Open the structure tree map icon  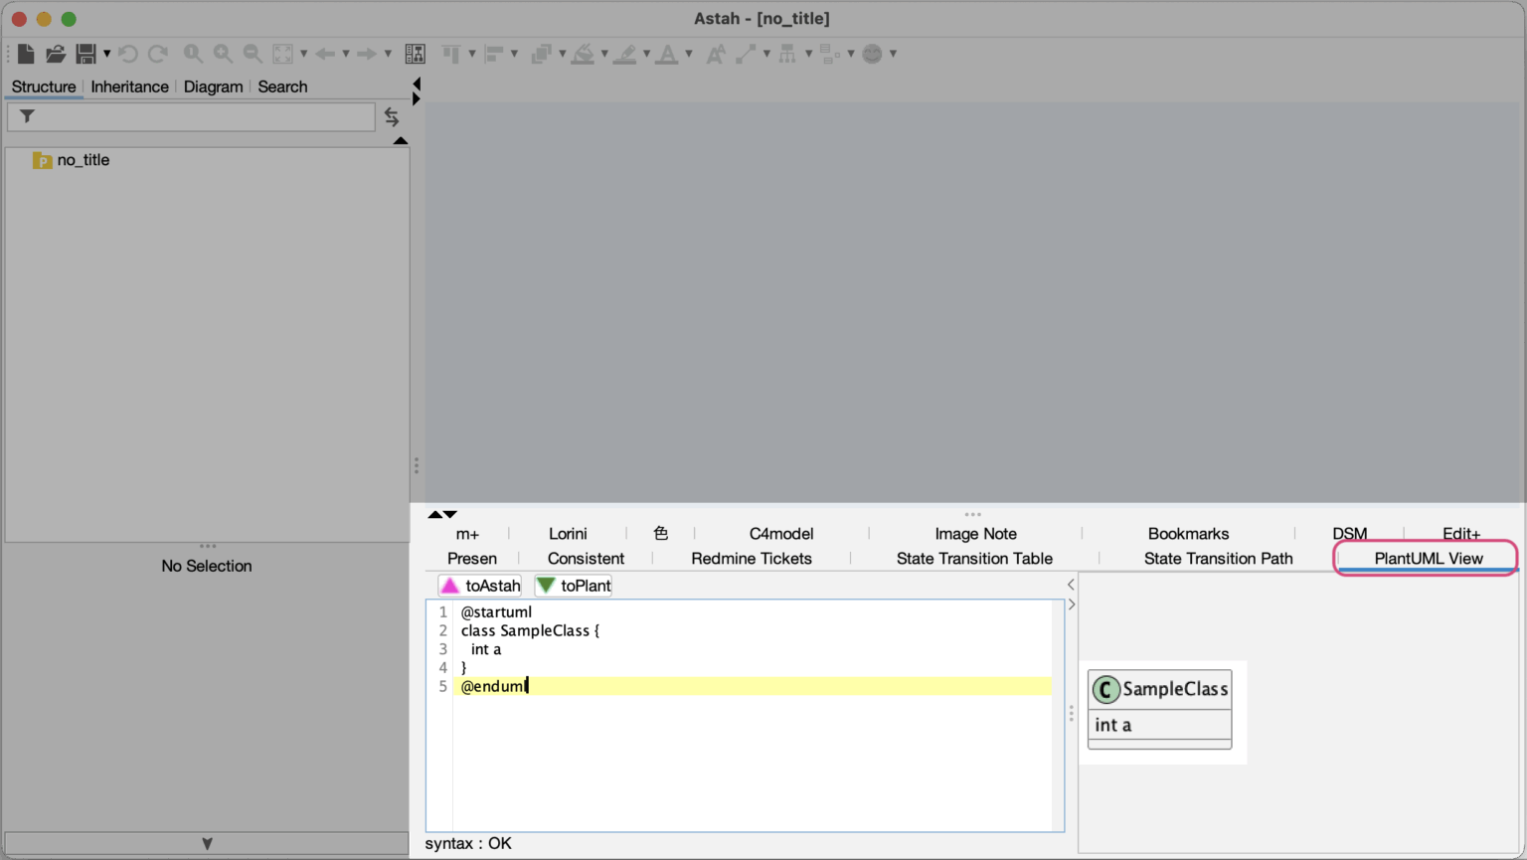pyautogui.click(x=416, y=54)
